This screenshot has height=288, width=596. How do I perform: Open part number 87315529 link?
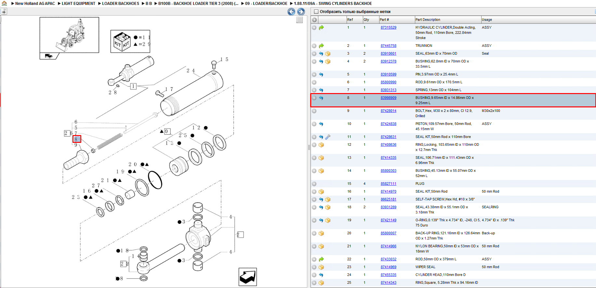[x=389, y=28]
